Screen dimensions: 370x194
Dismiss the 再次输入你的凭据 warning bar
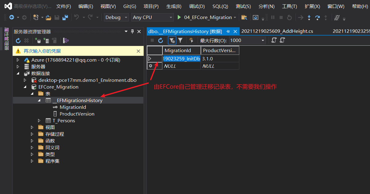pos(138,51)
